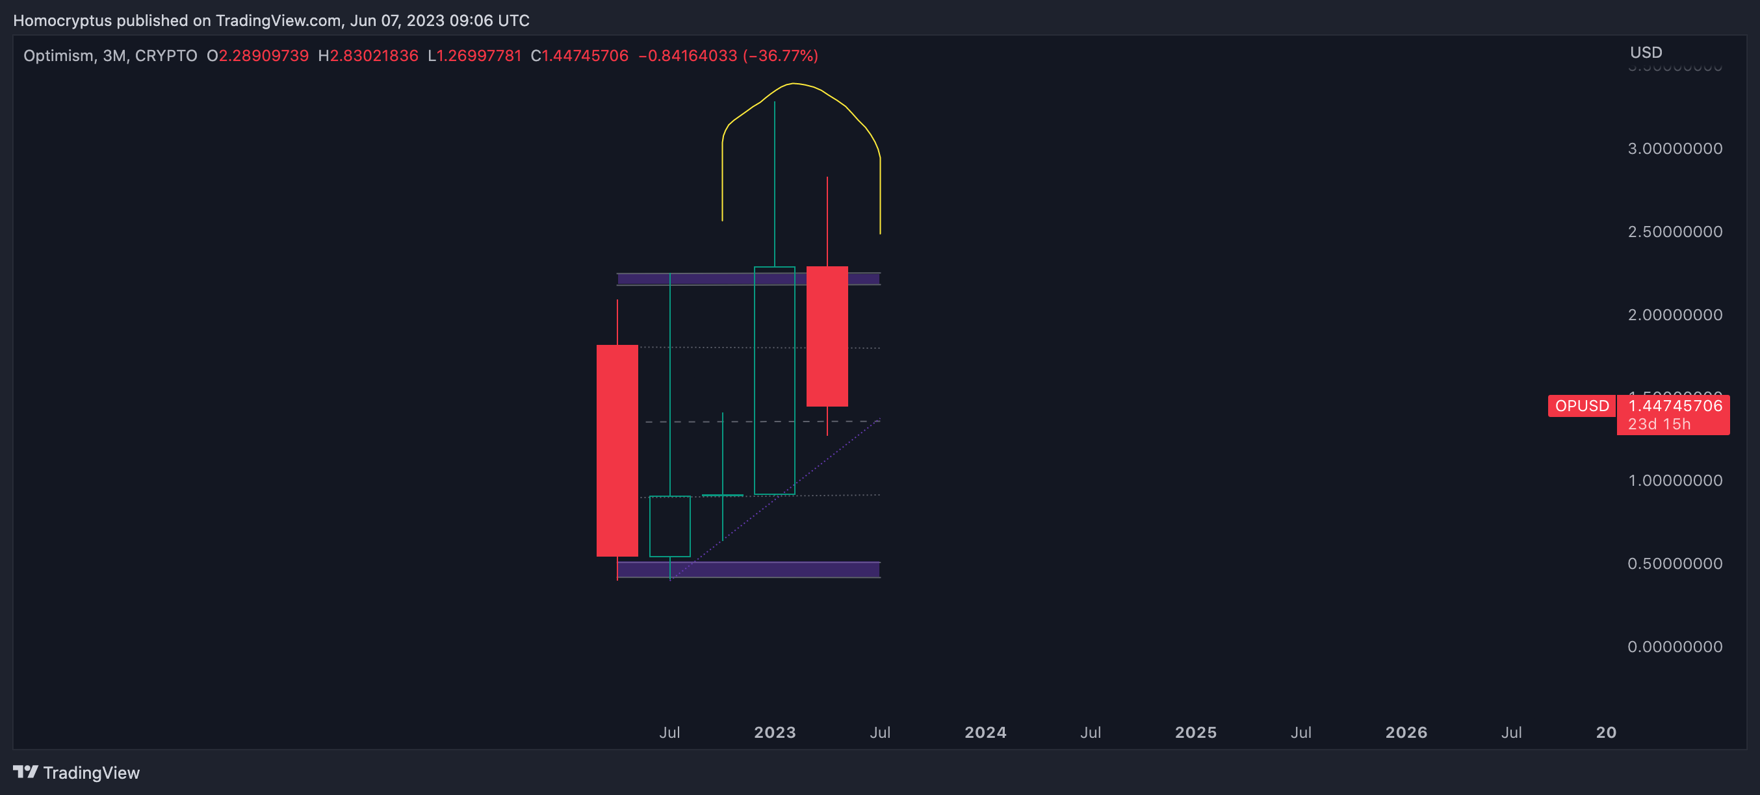Click the 1.44745706 current price label on axis
The height and width of the screenshot is (795, 1760).
click(1675, 406)
